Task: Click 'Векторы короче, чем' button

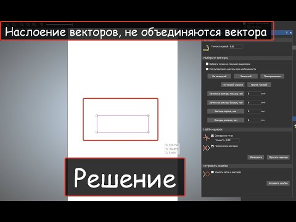Action: point(226,111)
